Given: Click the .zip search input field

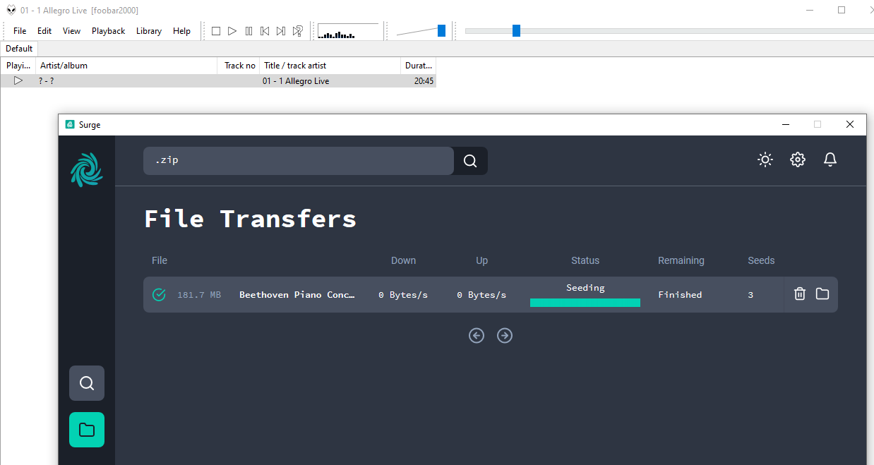Looking at the screenshot, I should pyautogui.click(x=298, y=161).
